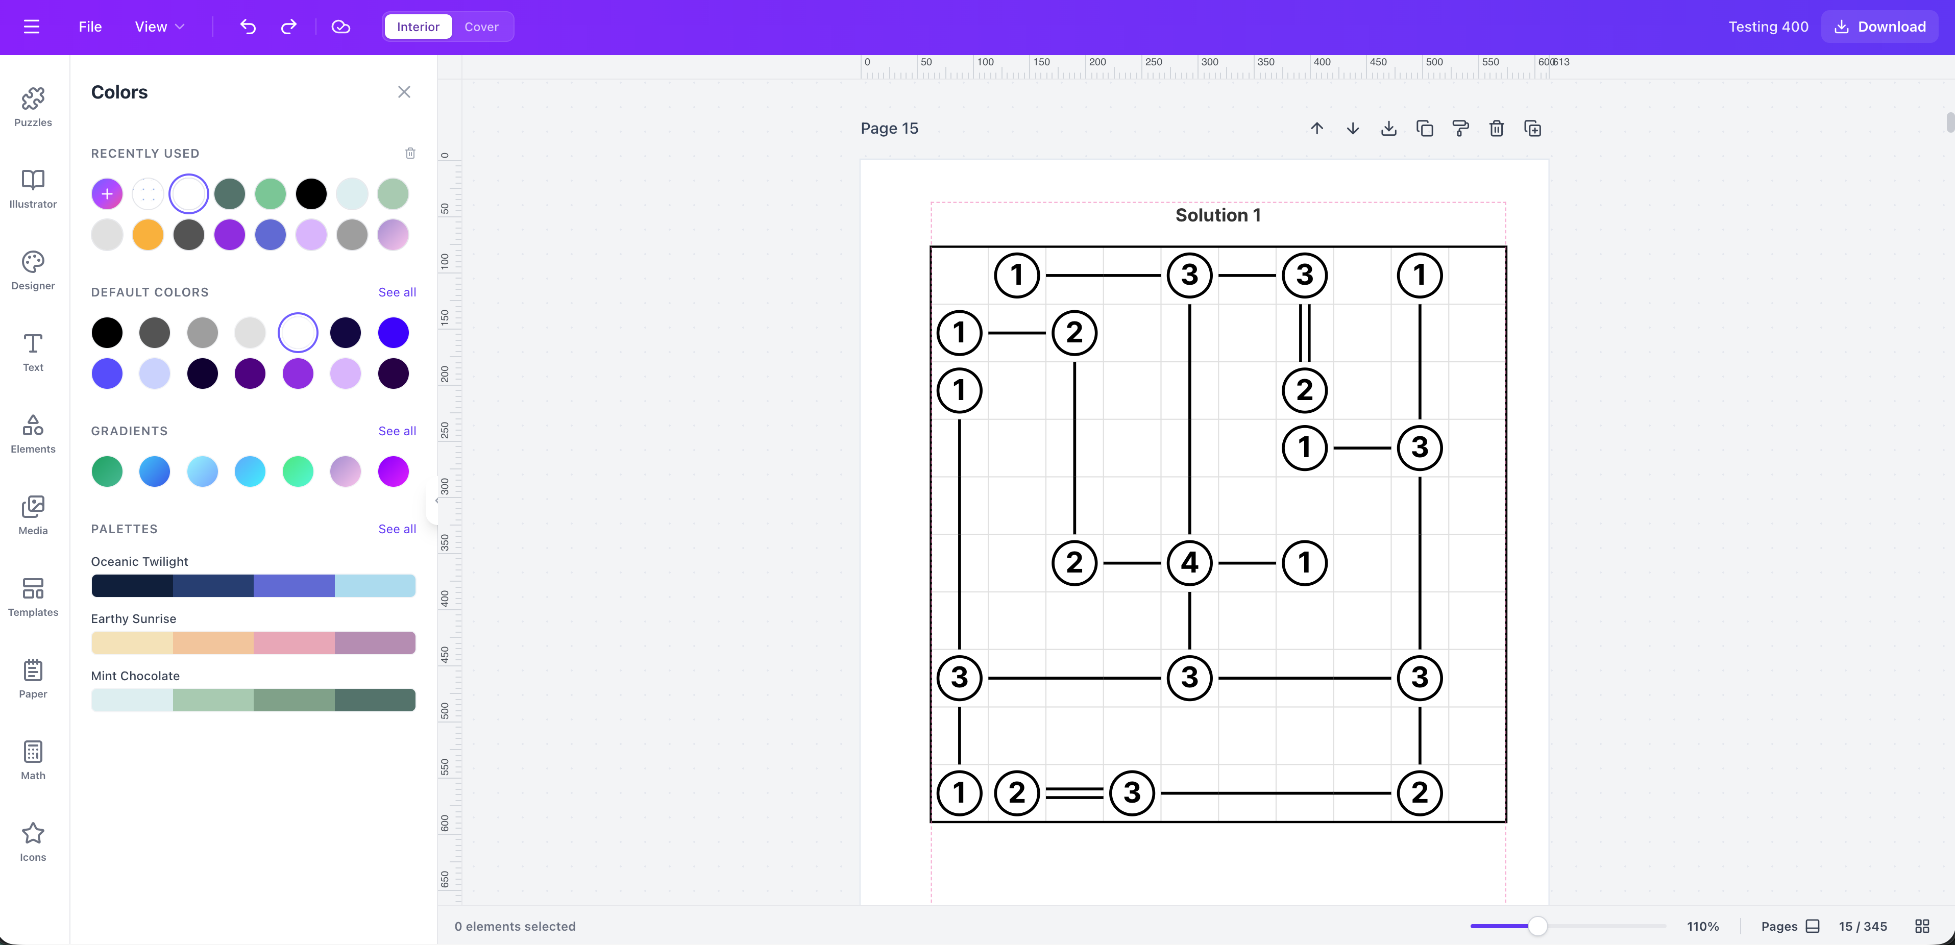Open the Illustrator panel in the sidebar
Image resolution: width=1955 pixels, height=945 pixels.
coord(33,189)
